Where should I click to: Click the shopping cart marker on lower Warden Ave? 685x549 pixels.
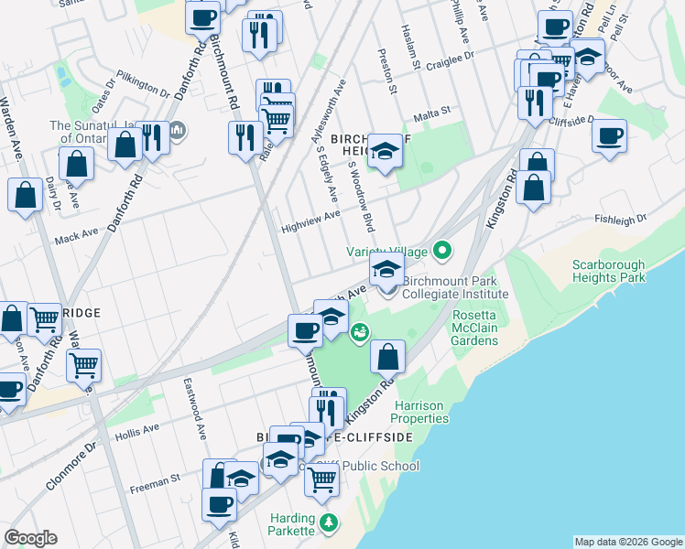[84, 367]
